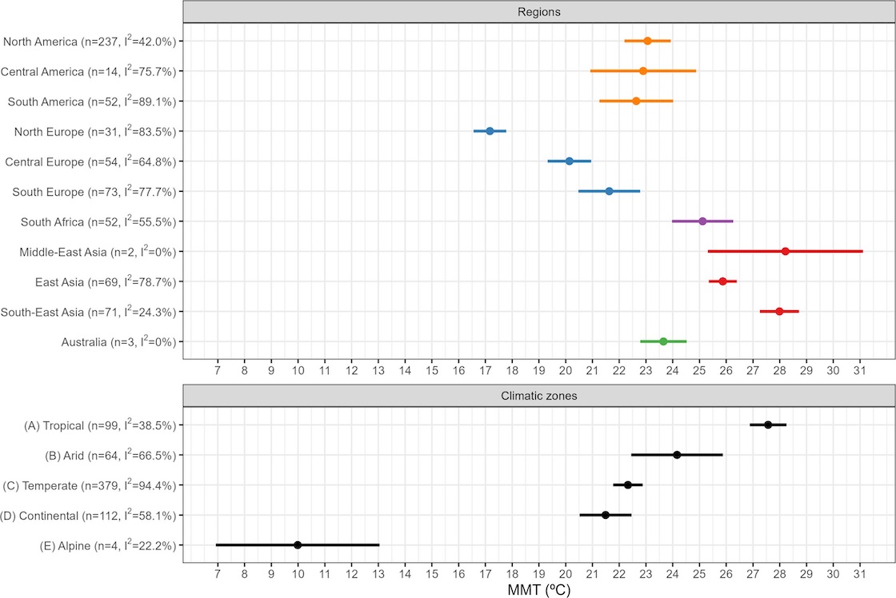Screen dimensions: 896x598
Task: Select the East Asia row label
Action: coord(105,282)
